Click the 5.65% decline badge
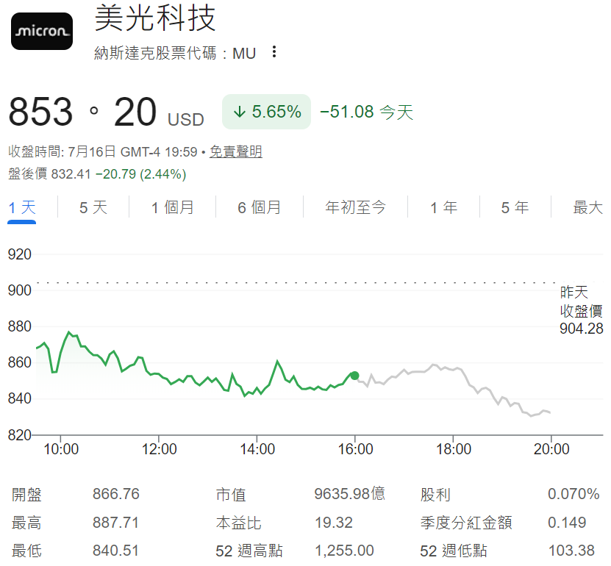 pos(267,112)
